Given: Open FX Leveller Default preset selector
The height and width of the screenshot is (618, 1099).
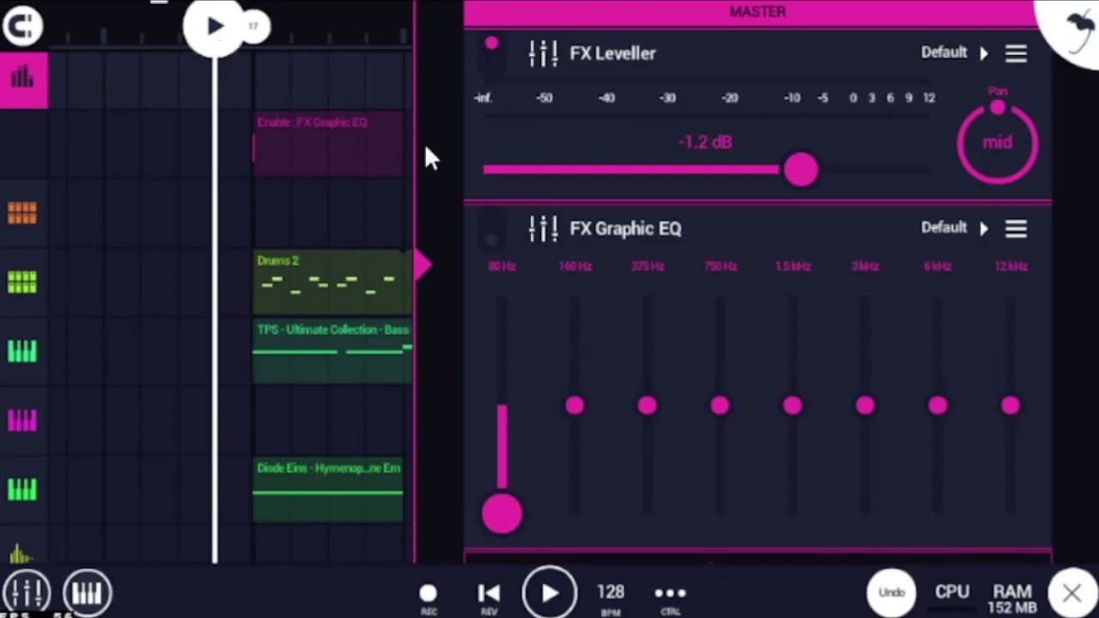Looking at the screenshot, I should (x=944, y=52).
